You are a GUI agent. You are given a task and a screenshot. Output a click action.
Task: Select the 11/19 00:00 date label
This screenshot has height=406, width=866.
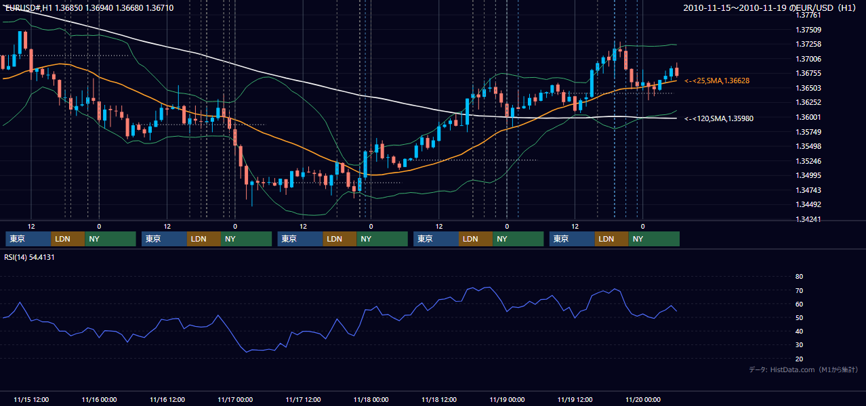507,399
